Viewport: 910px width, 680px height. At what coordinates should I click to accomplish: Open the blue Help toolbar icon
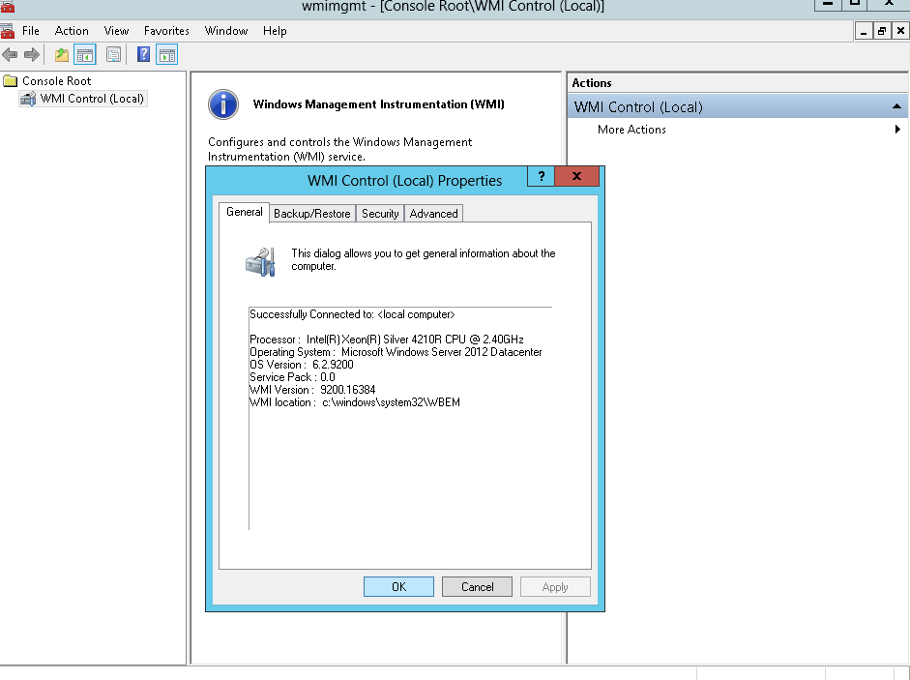click(x=143, y=55)
